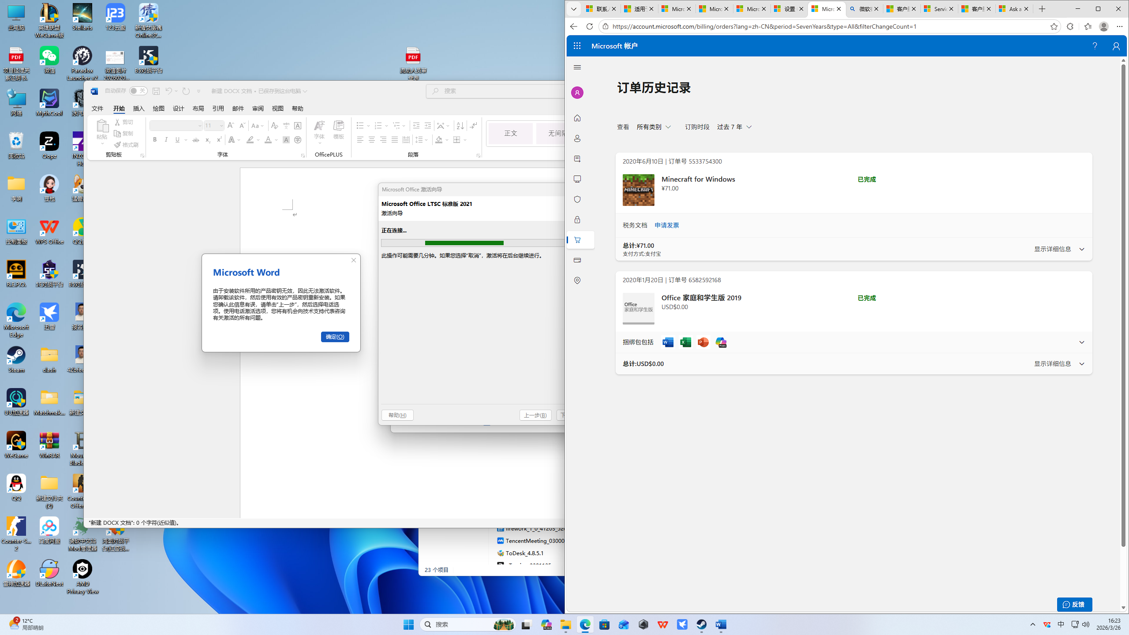This screenshot has width=1129, height=635.
Task: Toggle the AutoSave (自动保存) switch
Action: pos(138,91)
